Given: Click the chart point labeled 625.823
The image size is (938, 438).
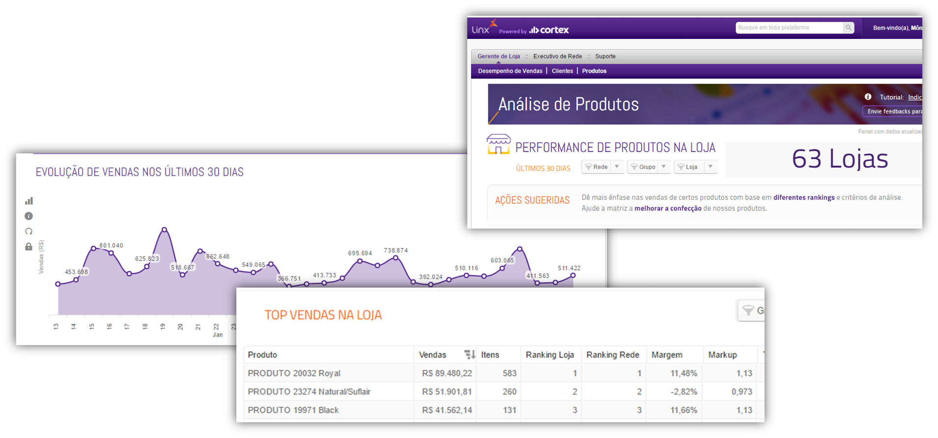Looking at the screenshot, I should [x=147, y=266].
